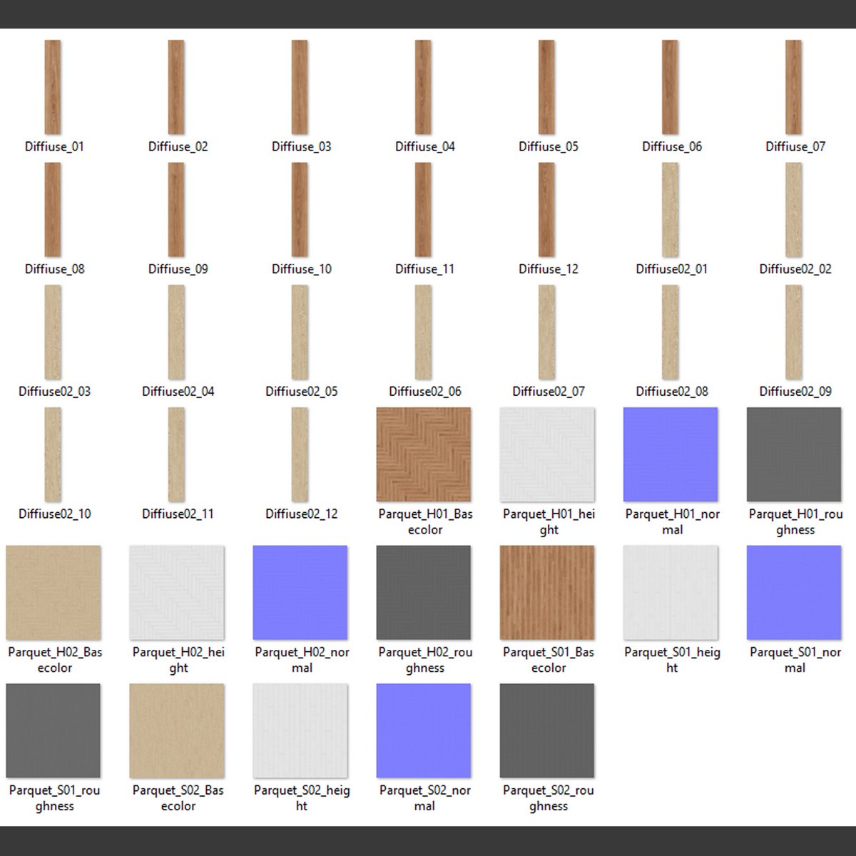The width and height of the screenshot is (856, 856).
Task: Click the Parquet_H01_roughness gray map
Action: click(x=794, y=455)
